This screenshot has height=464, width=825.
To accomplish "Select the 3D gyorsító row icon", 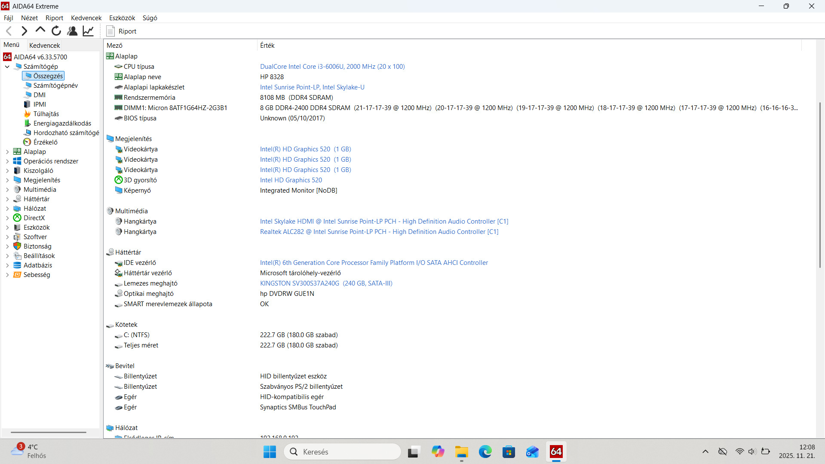I will (119, 180).
